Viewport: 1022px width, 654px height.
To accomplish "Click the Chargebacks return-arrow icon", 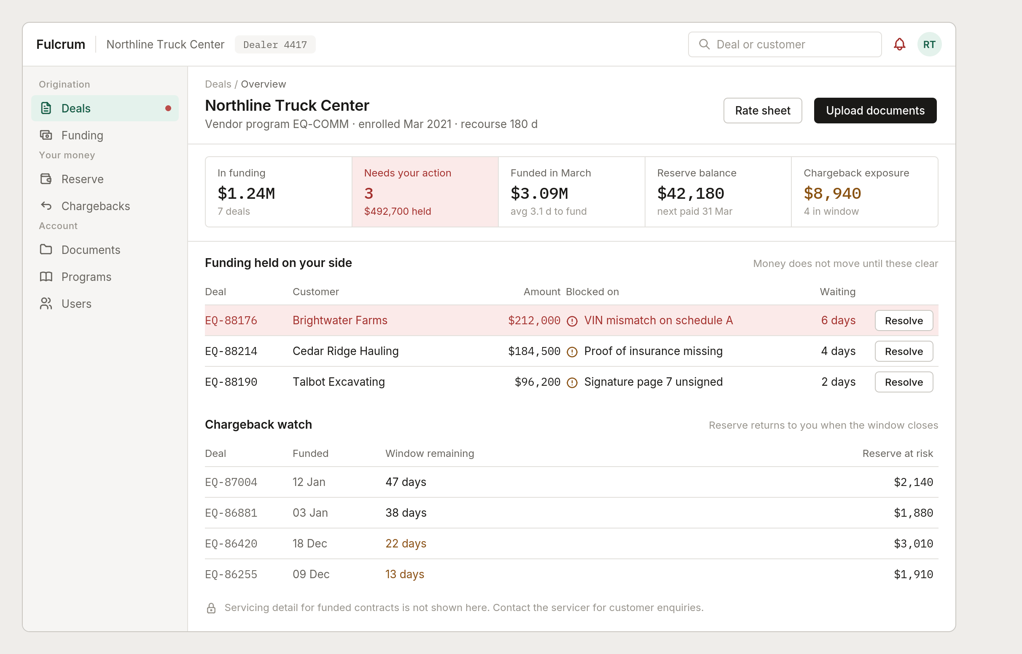I will click(46, 206).
